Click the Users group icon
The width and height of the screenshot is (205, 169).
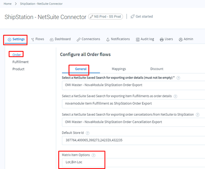(162, 40)
